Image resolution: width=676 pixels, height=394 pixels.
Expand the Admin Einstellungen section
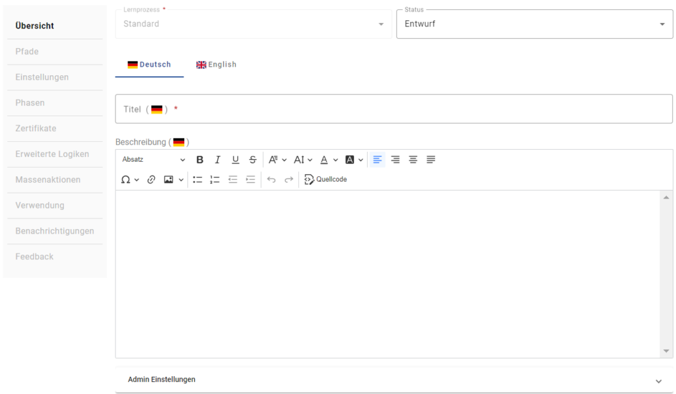coord(394,379)
